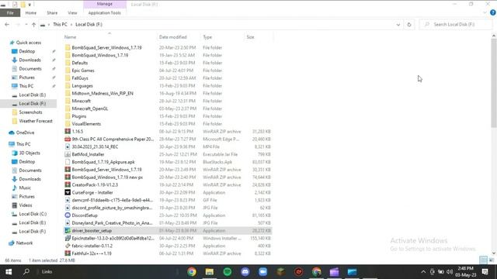497x279 pixels.
Task: Select the BombSquad_Server_Windows_1.7.19 folder icon
Action: [68, 47]
